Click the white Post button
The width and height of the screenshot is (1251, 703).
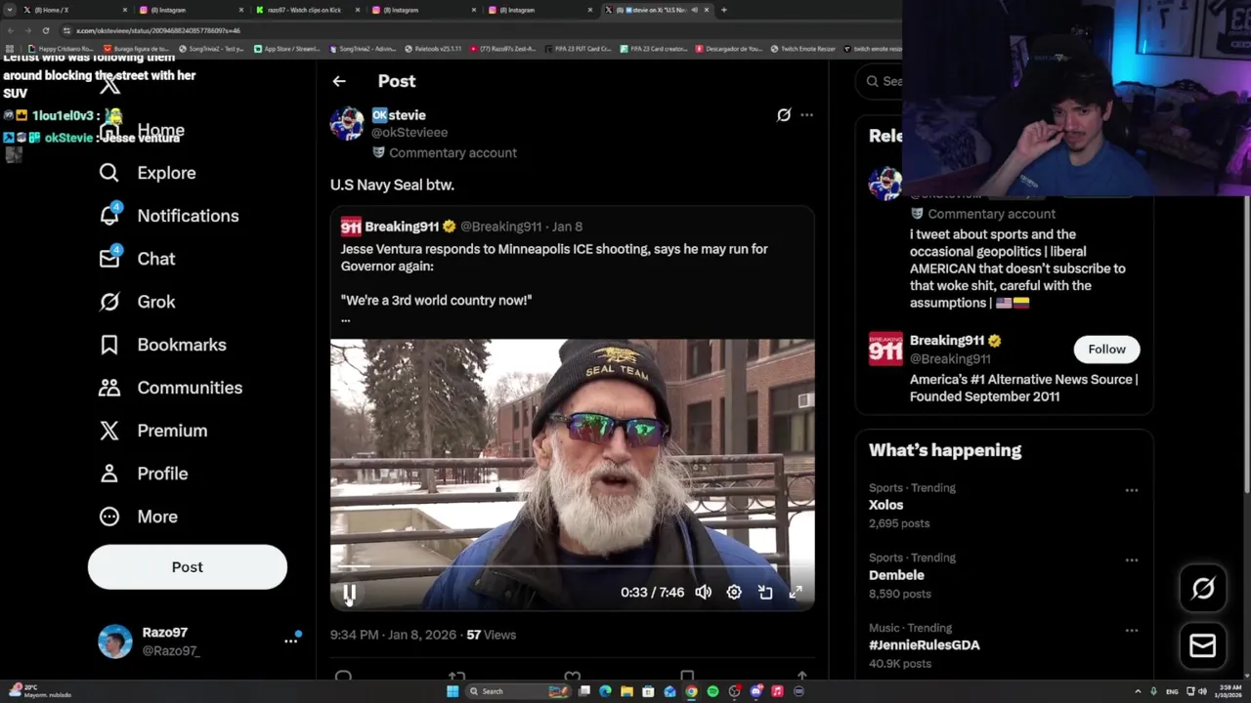pos(188,567)
